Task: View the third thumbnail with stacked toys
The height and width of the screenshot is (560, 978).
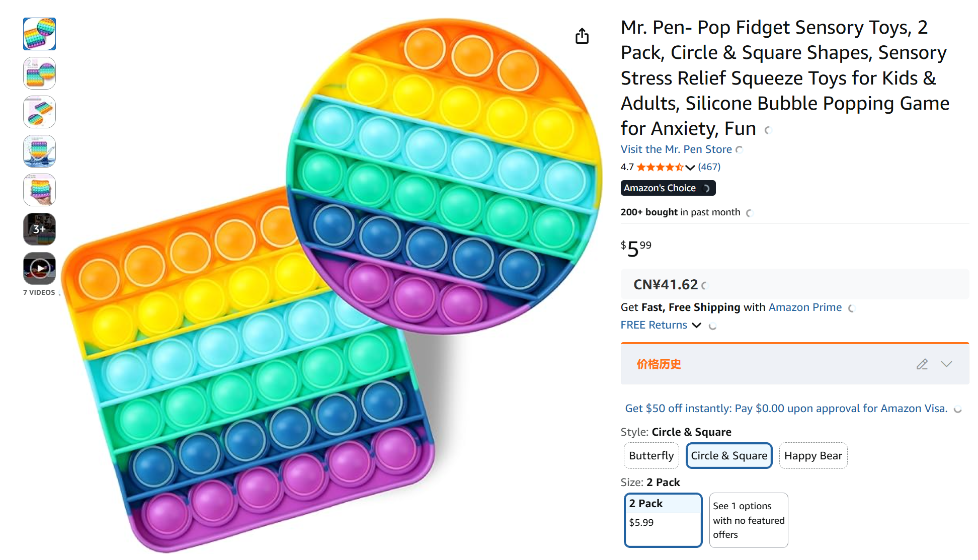Action: coord(39,112)
